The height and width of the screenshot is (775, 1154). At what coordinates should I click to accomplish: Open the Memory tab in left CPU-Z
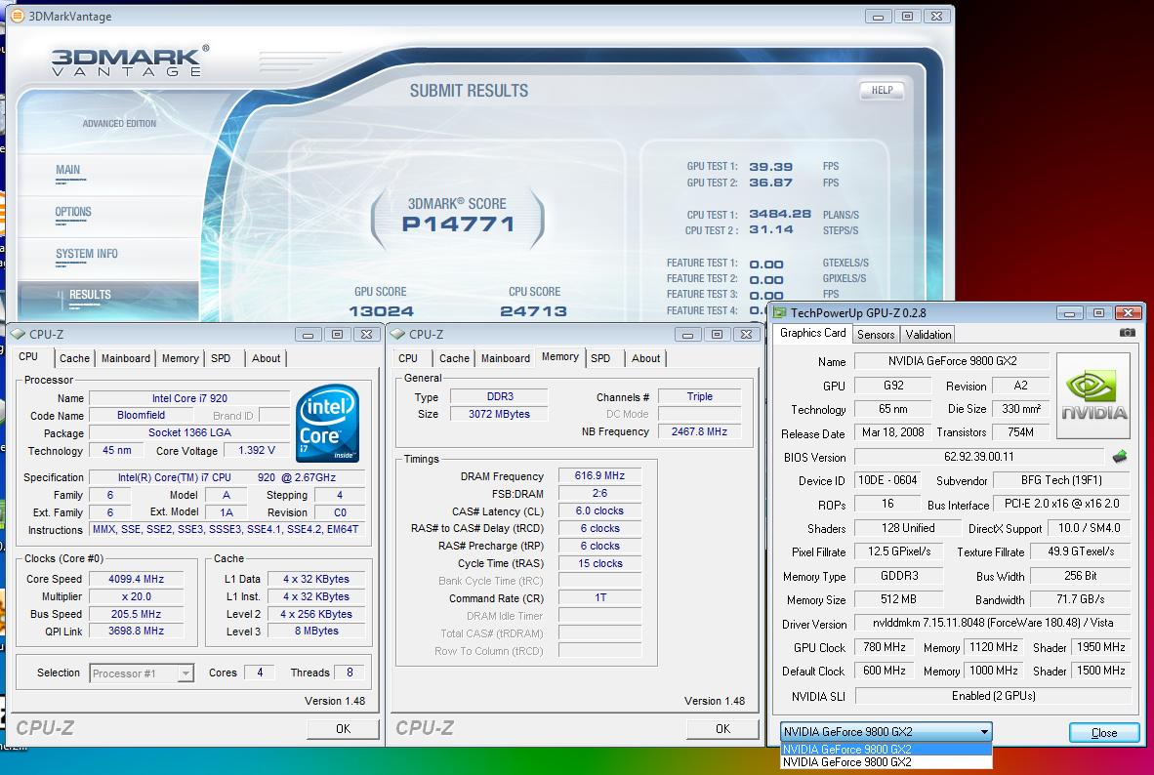coord(181,358)
